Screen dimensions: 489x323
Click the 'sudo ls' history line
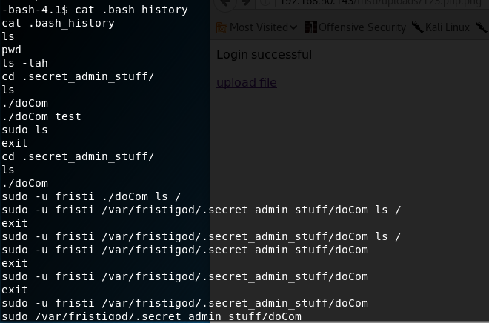click(x=24, y=130)
